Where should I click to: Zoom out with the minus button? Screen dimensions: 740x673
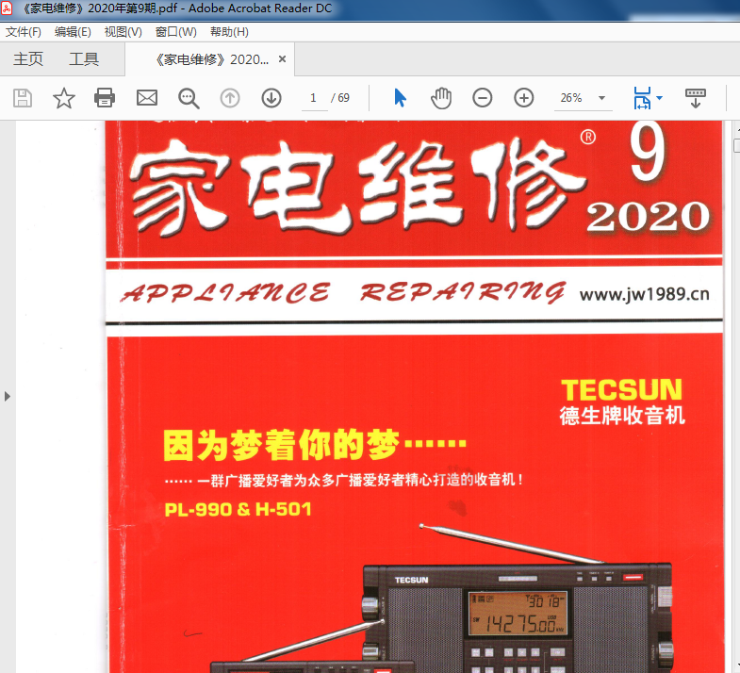pos(483,98)
